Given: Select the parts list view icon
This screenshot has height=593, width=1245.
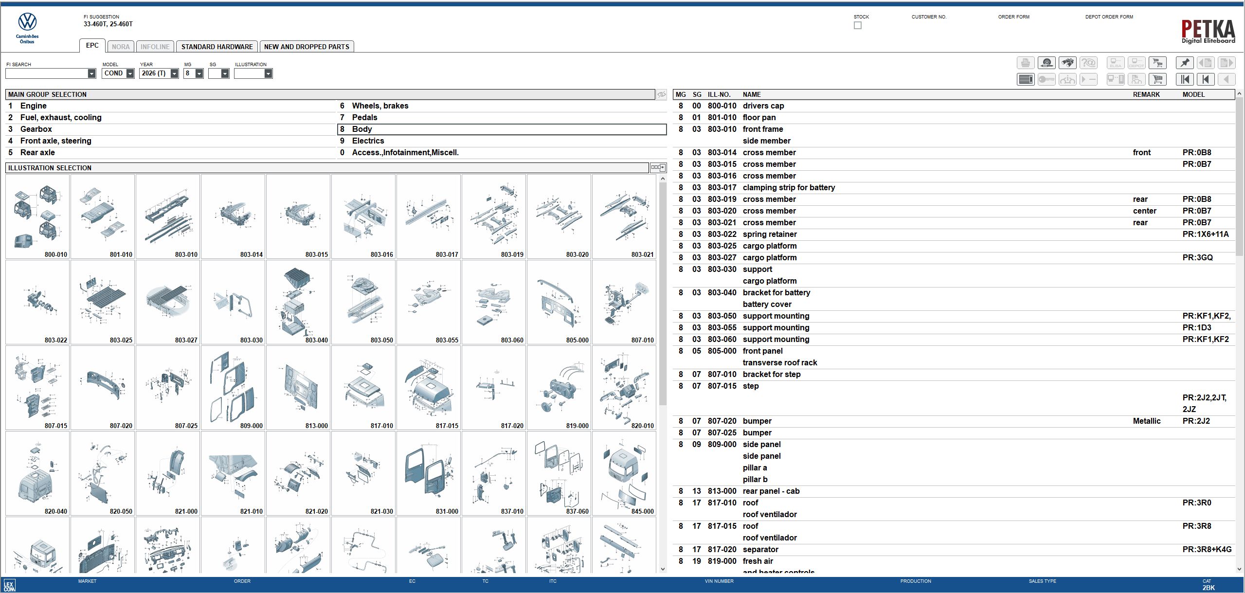Looking at the screenshot, I should pyautogui.click(x=1026, y=79).
